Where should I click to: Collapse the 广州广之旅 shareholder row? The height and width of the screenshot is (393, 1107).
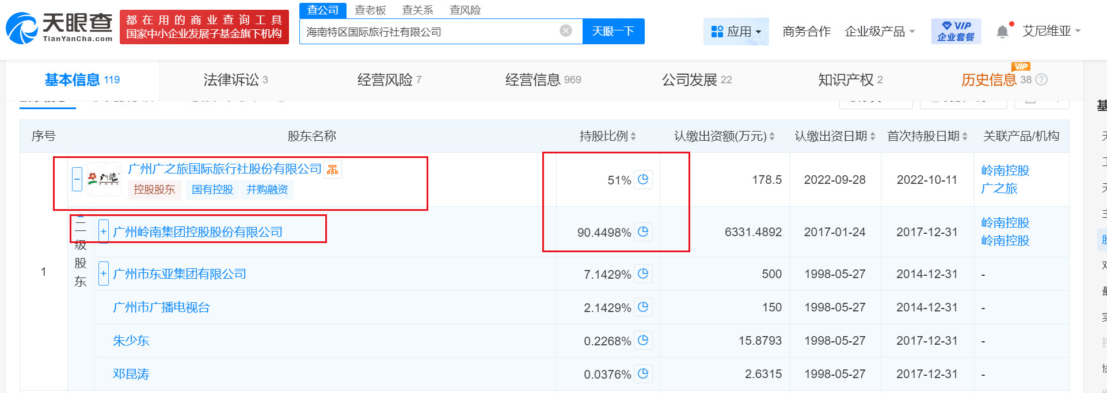point(77,179)
